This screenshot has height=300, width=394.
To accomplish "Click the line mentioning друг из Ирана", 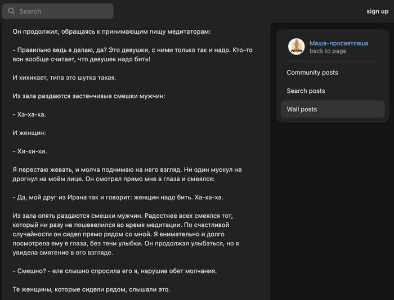I will click(x=118, y=197).
